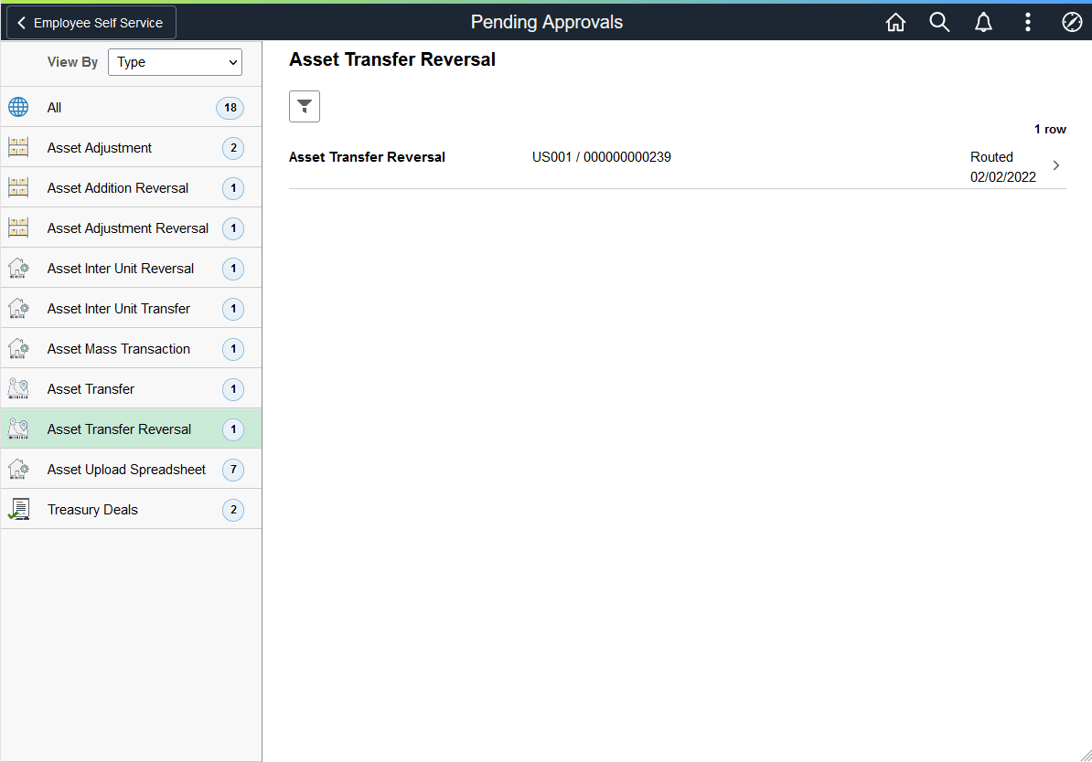Viewport: 1092px width, 762px height.
Task: Navigate to the Home icon
Action: point(895,22)
